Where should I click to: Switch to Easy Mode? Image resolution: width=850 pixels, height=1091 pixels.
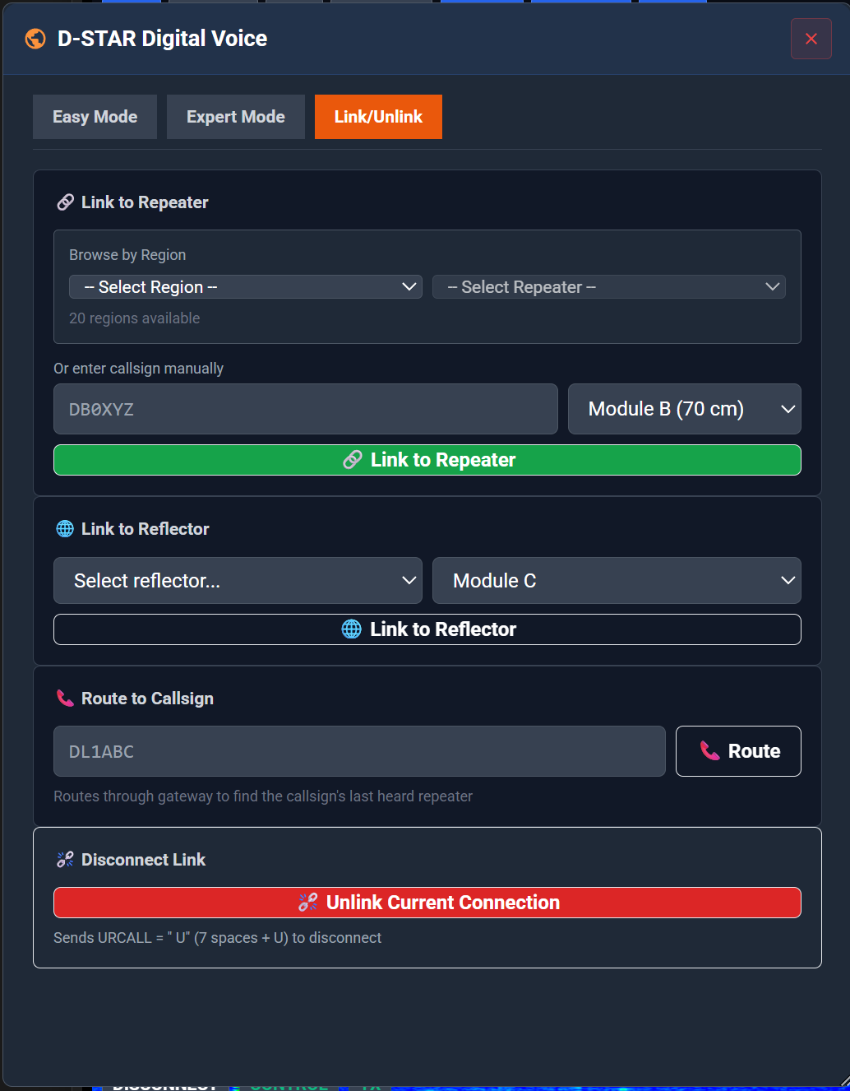pos(95,116)
